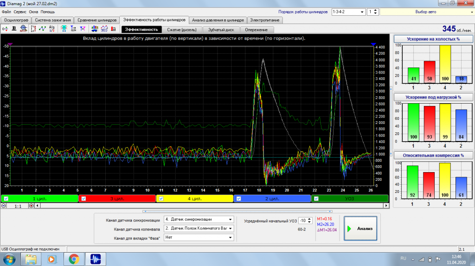Click the Diamag taskbar icon
The image size is (475, 266).
[96, 260]
